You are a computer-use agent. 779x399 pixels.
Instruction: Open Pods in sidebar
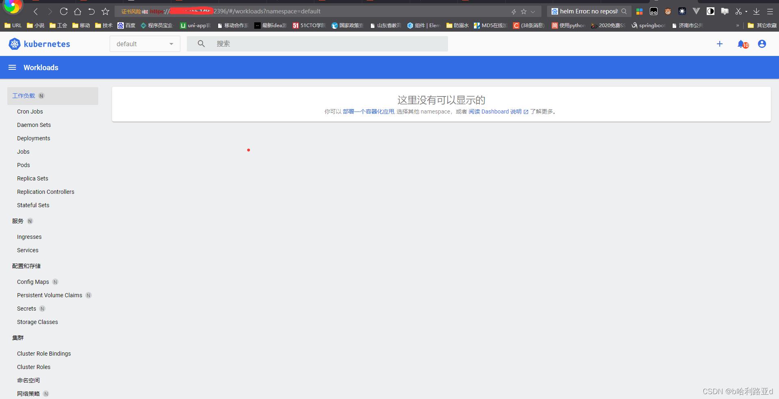coord(24,165)
